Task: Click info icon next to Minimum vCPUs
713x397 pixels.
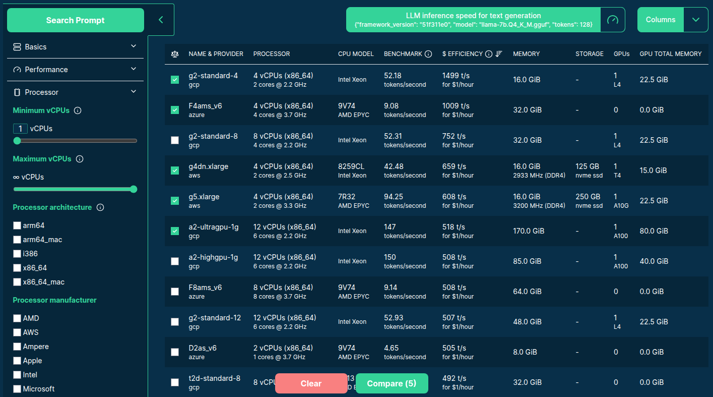Action: pos(78,110)
